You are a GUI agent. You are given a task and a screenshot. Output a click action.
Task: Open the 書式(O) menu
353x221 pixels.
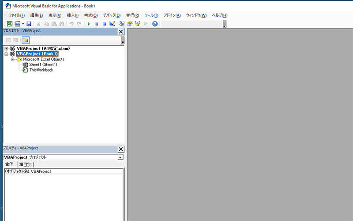(91, 15)
